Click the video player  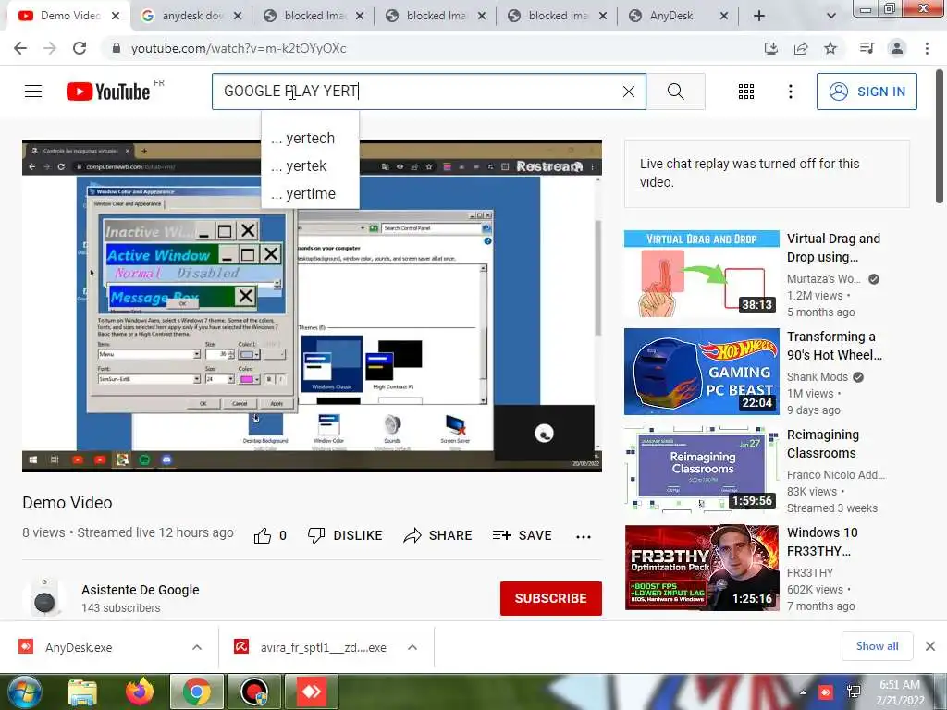click(x=312, y=305)
